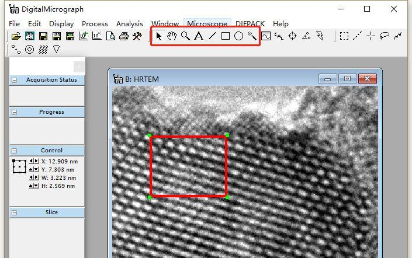Screen dimensions: 412x258
Task: Click the top-left ROI corner handle
Action: (x=150, y=136)
